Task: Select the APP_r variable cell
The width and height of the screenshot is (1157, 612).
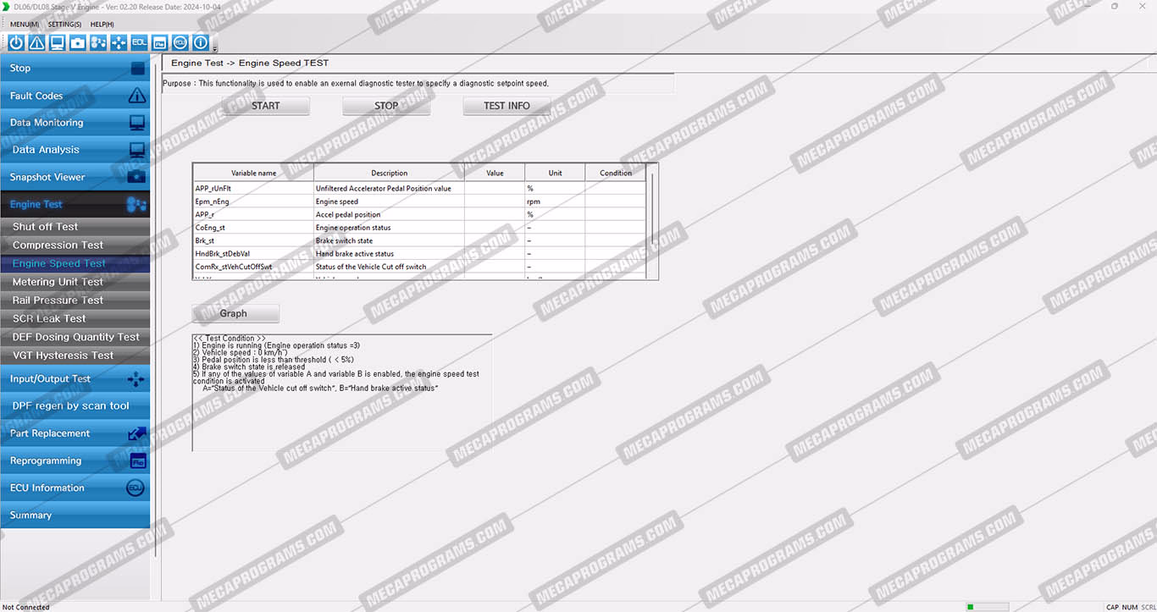Action: (x=253, y=214)
